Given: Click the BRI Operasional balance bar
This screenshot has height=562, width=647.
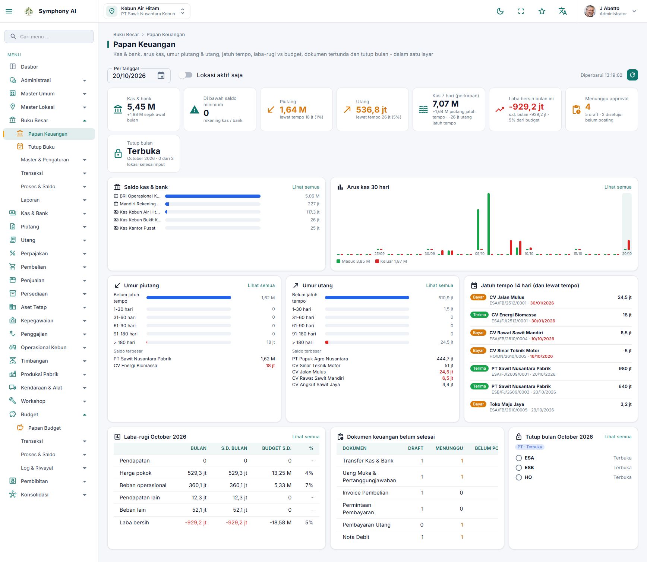Looking at the screenshot, I should [x=213, y=196].
